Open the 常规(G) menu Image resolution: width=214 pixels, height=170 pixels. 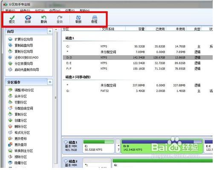10,11
